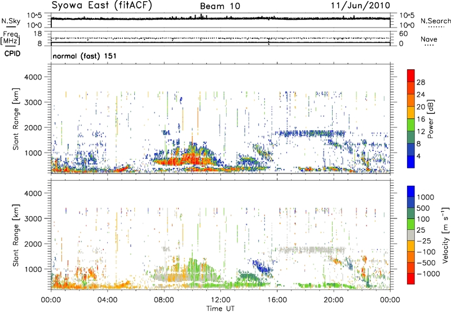Screen dimensions: 451x312
Task: Click the dark blue velocity patch near 15:00
Action: pos(263,266)
